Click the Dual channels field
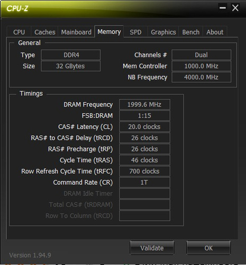 (x=202, y=55)
